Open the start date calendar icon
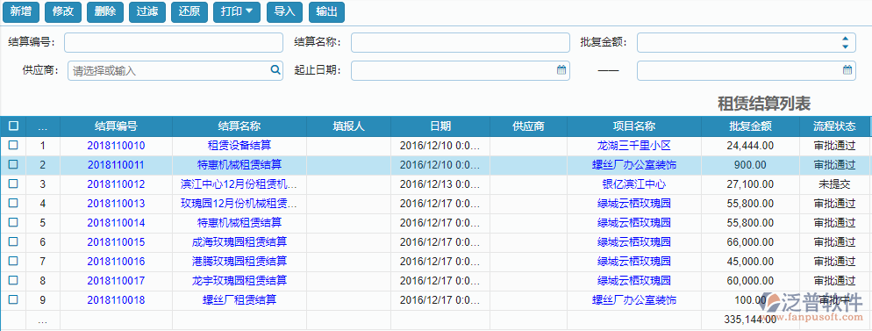This screenshot has width=872, height=331. pyautogui.click(x=561, y=70)
